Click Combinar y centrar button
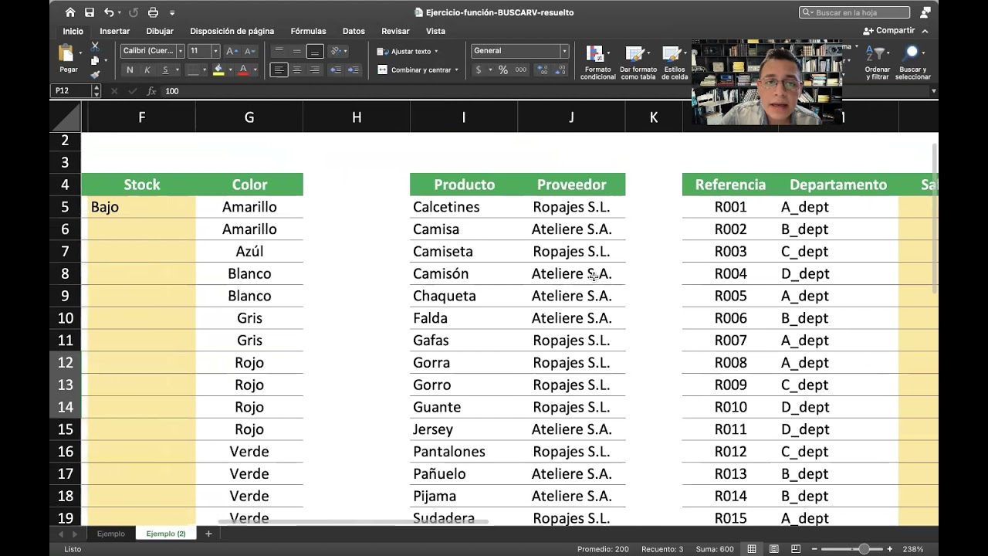988x556 pixels. pyautogui.click(x=418, y=70)
